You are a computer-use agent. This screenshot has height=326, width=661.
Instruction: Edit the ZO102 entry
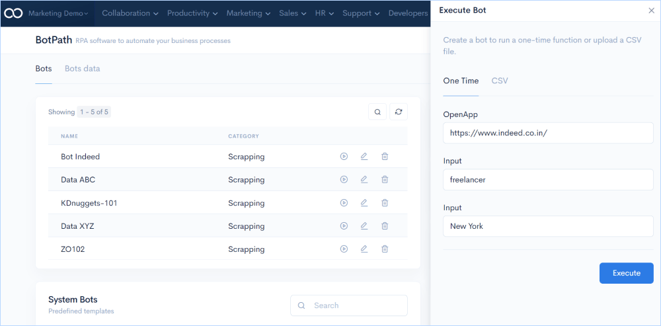coord(364,249)
